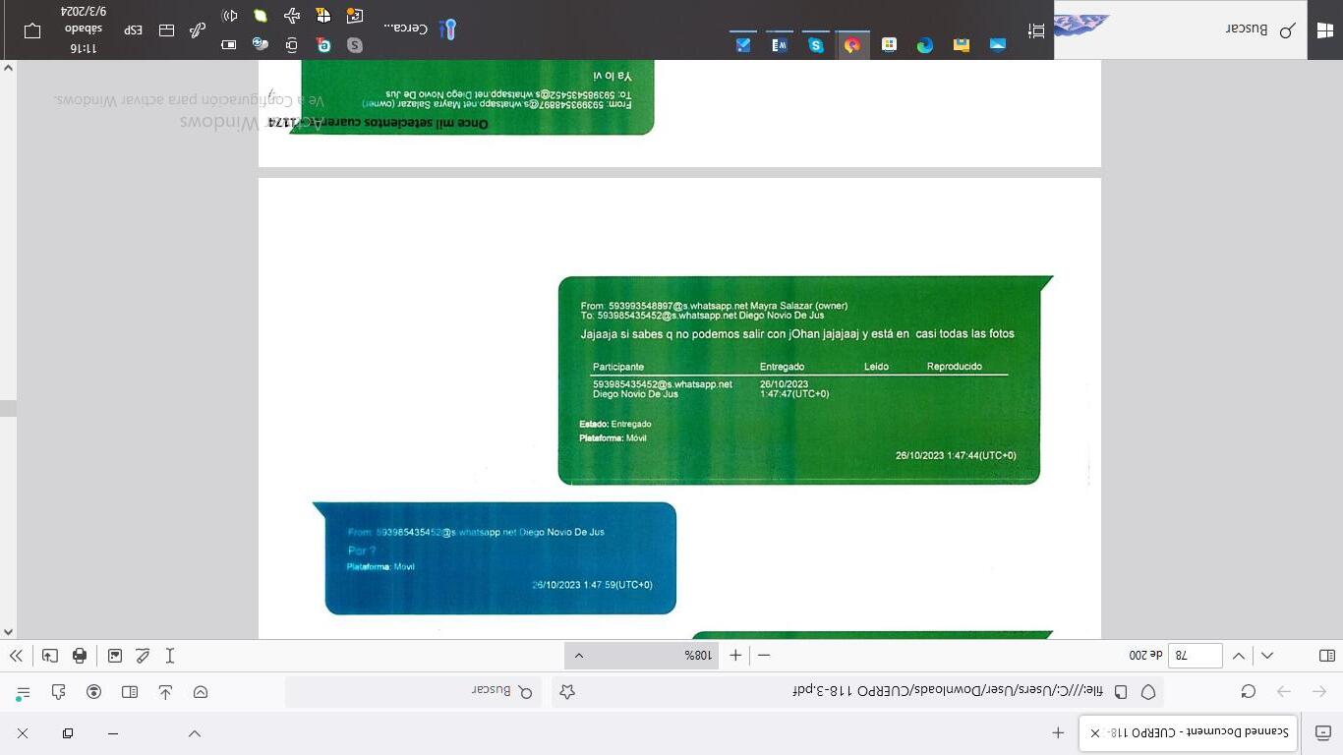
Task: Open Microsoft Edge from the taskbar
Action: coord(925,44)
